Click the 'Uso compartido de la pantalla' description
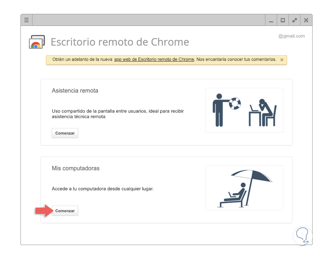The image size is (333, 272). click(x=118, y=114)
